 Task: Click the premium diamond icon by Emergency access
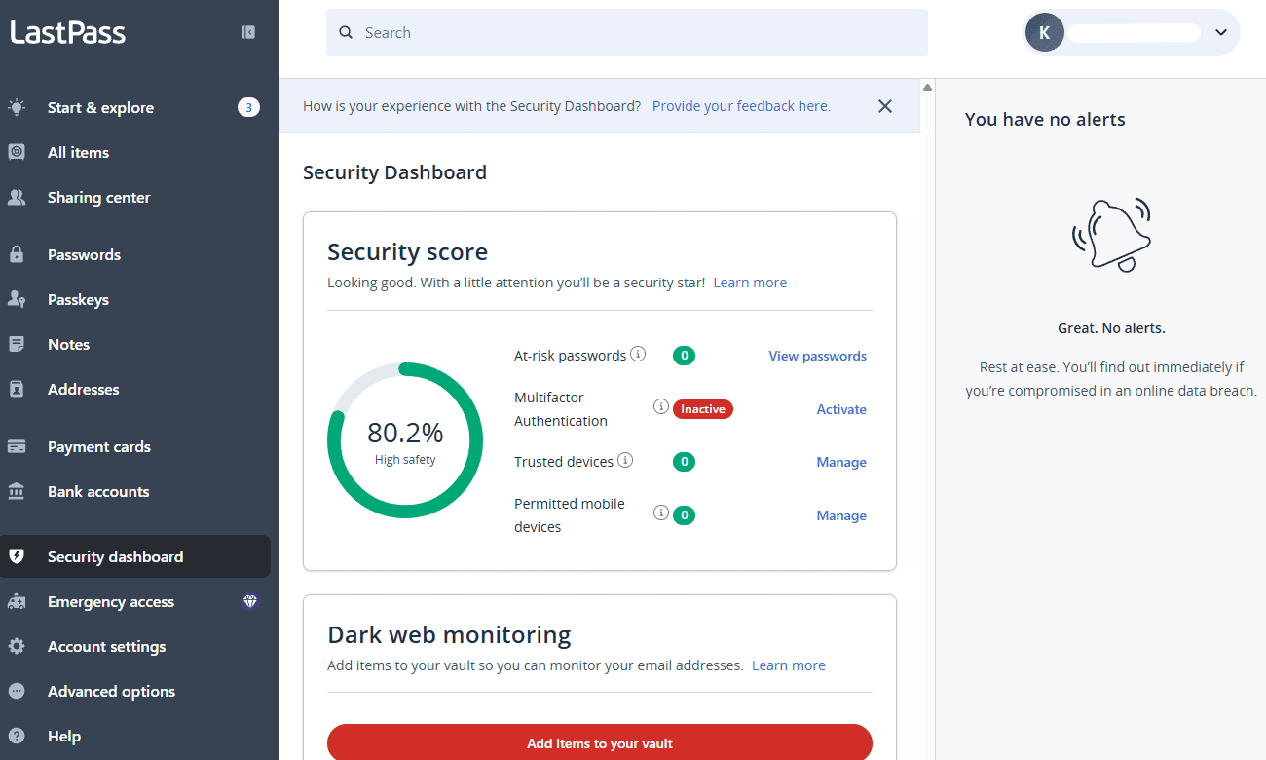pyautogui.click(x=250, y=602)
